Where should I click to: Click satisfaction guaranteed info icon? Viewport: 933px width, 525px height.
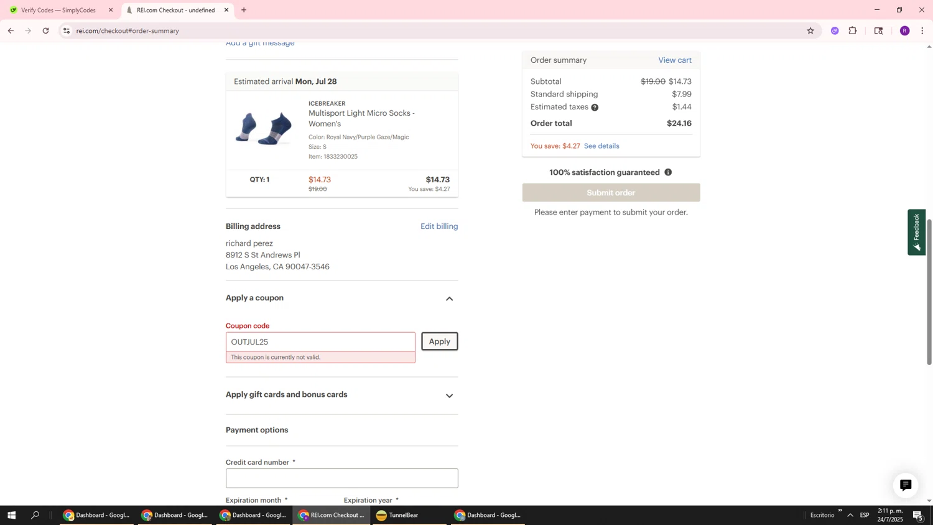(668, 172)
